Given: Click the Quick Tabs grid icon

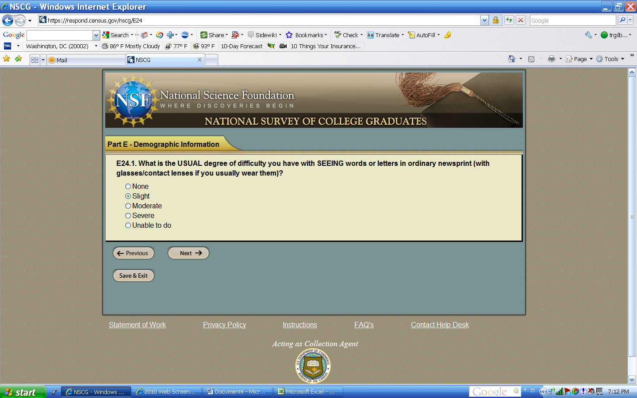Looking at the screenshot, I should (35, 60).
